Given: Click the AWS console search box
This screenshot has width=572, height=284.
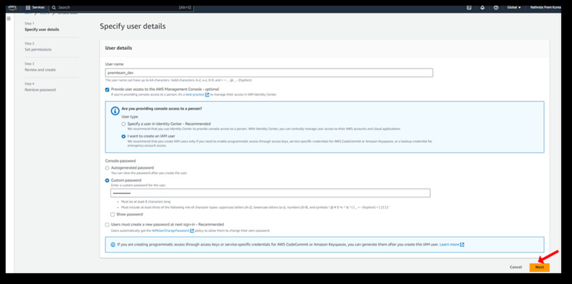Looking at the screenshot, I should click(x=123, y=7).
